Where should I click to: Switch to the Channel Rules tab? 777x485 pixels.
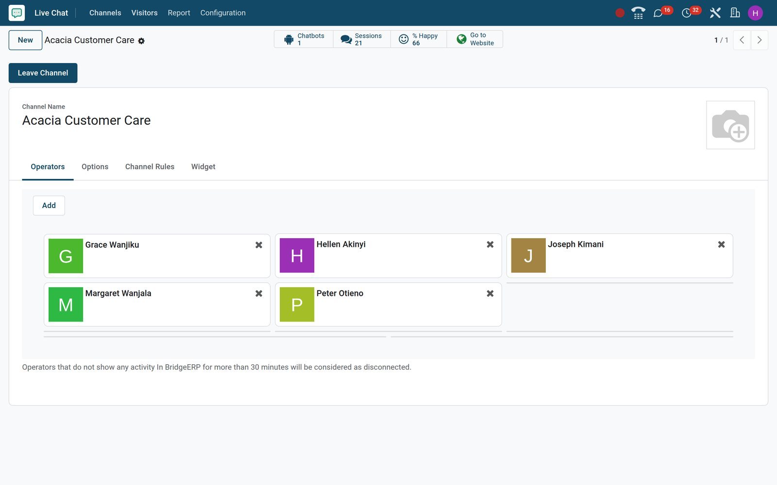tap(150, 167)
